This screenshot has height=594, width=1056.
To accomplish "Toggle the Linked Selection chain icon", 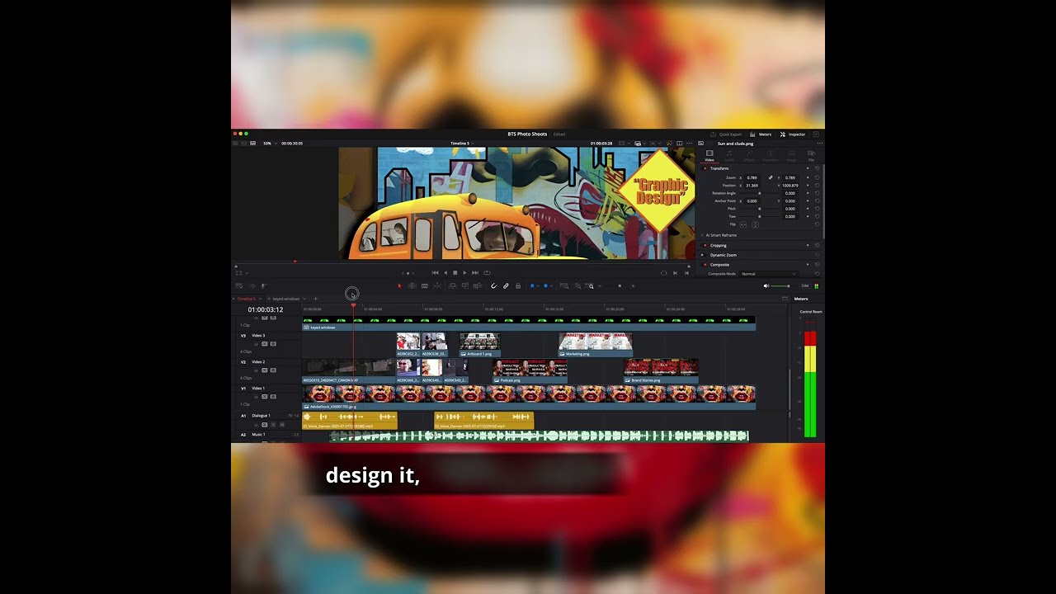I will click(x=506, y=285).
